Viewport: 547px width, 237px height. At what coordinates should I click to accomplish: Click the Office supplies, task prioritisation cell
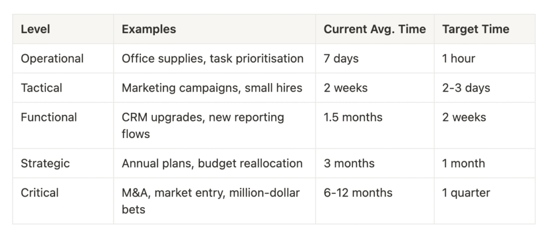click(215, 59)
